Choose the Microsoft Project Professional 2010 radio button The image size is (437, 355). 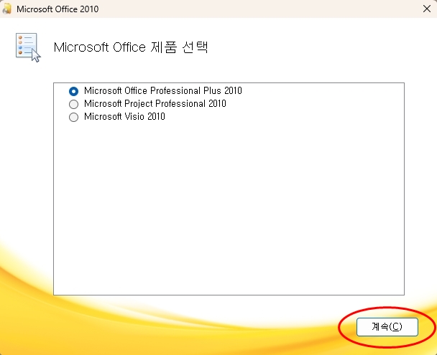[73, 104]
